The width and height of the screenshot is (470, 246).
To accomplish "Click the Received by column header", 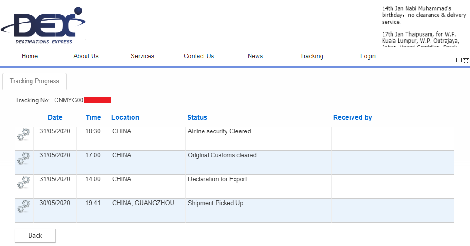I will coord(352,117).
